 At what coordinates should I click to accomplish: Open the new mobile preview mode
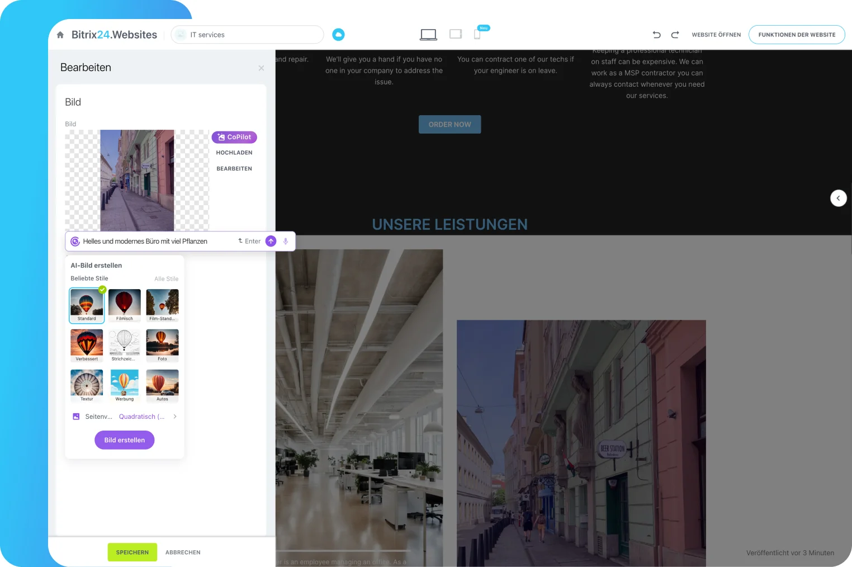tap(478, 35)
